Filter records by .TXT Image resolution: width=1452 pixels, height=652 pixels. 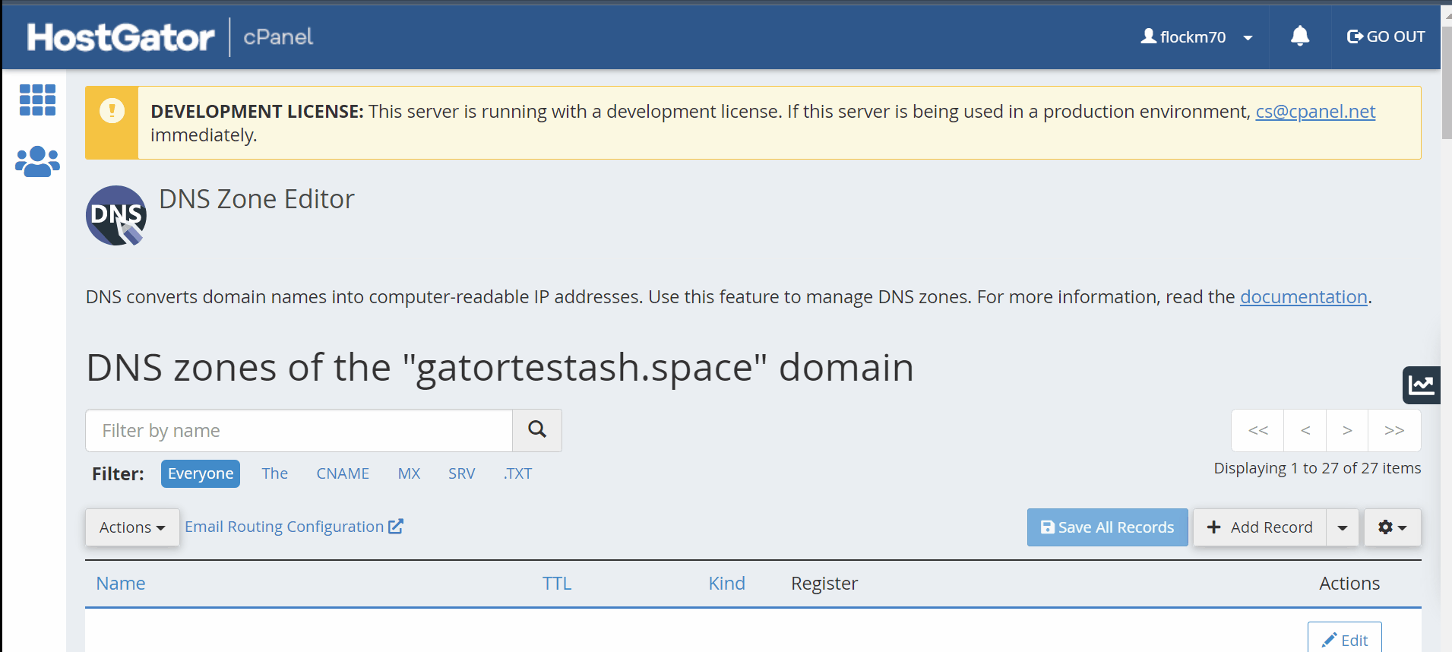tap(517, 473)
